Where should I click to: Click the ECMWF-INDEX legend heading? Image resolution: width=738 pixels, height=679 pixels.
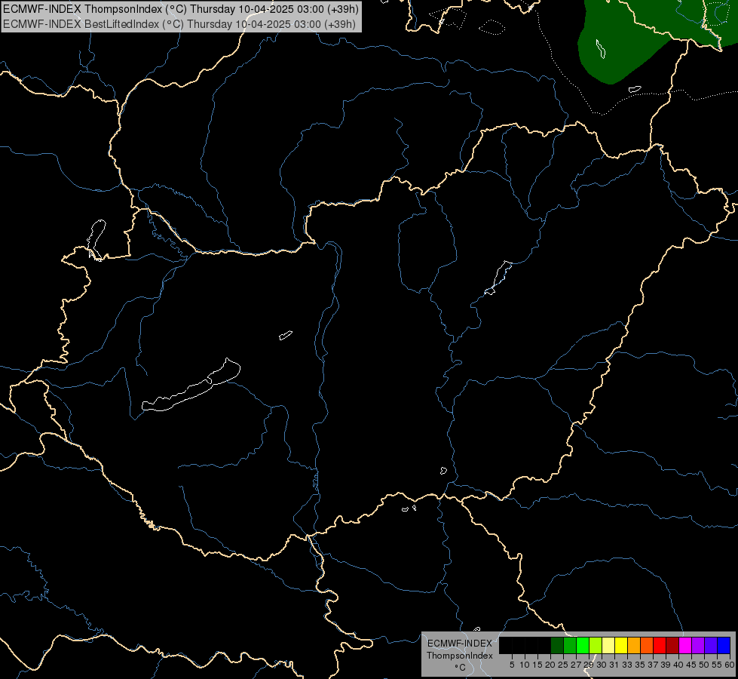460,644
